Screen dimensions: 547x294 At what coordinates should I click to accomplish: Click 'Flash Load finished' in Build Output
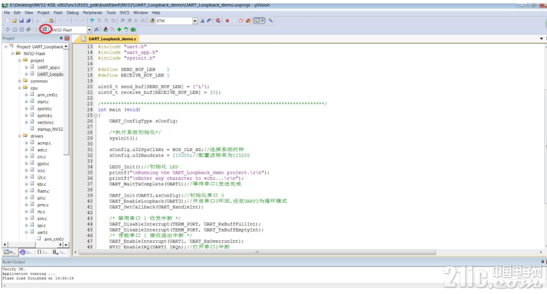pos(38,279)
